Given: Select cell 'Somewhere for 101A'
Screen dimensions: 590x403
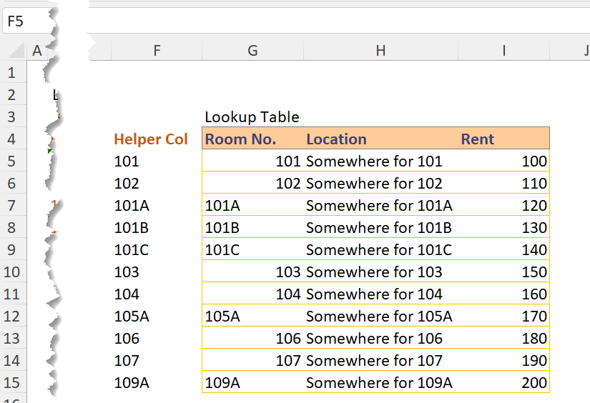Looking at the screenshot, I should point(379,206).
